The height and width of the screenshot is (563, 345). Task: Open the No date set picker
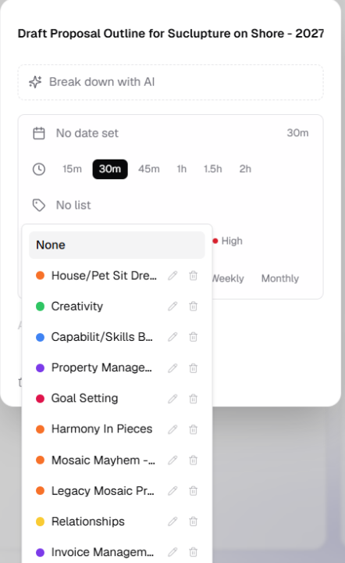[87, 133]
